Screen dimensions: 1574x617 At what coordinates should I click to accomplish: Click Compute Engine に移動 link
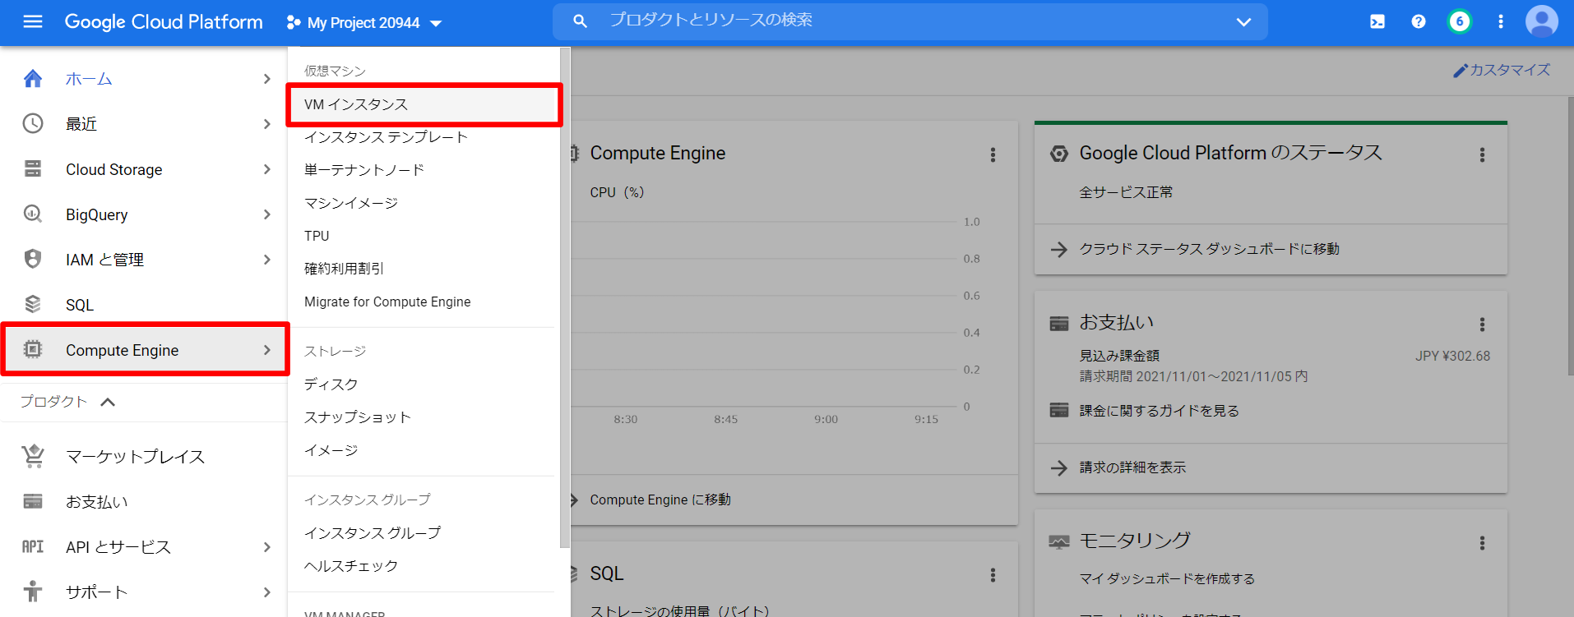pyautogui.click(x=660, y=500)
